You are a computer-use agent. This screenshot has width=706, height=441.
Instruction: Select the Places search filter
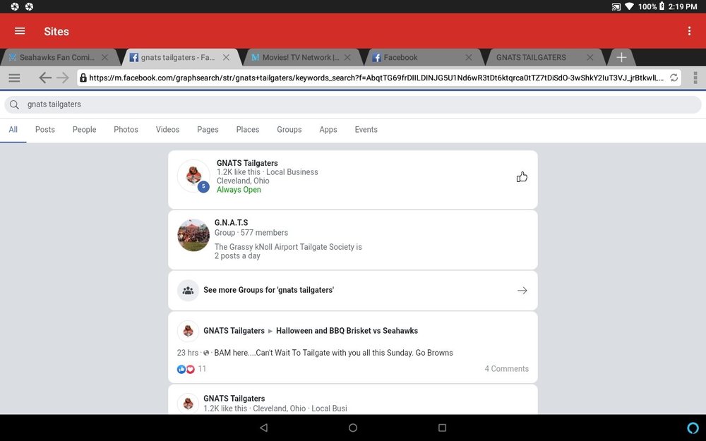point(248,130)
